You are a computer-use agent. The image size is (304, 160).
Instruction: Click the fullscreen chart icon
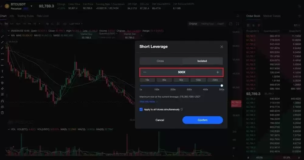coord(237,24)
